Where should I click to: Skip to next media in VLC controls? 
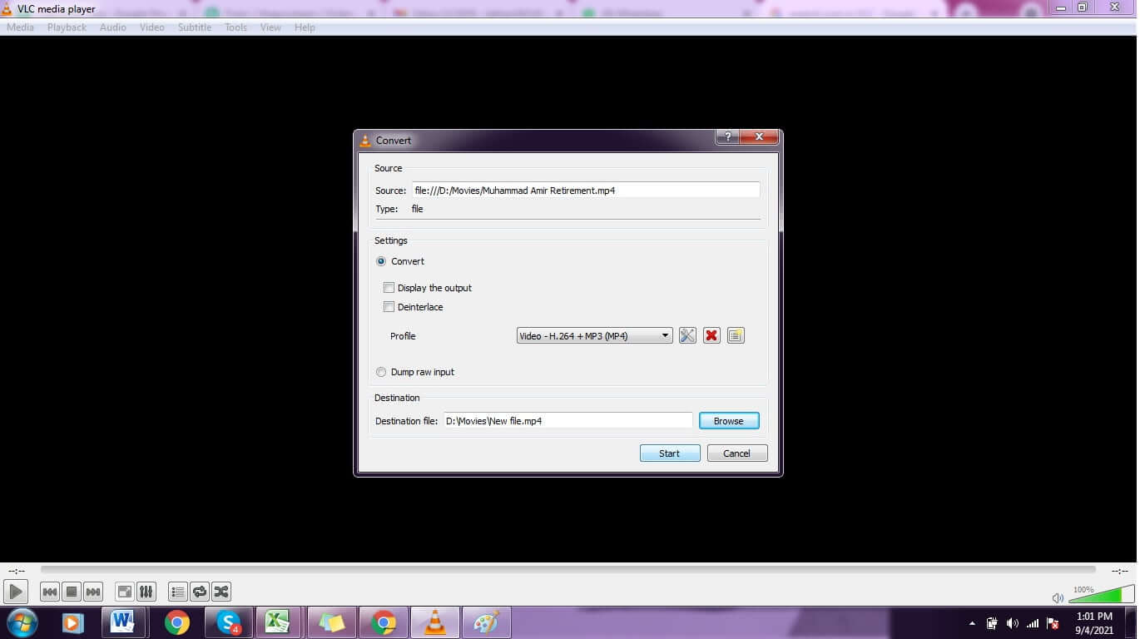point(93,592)
